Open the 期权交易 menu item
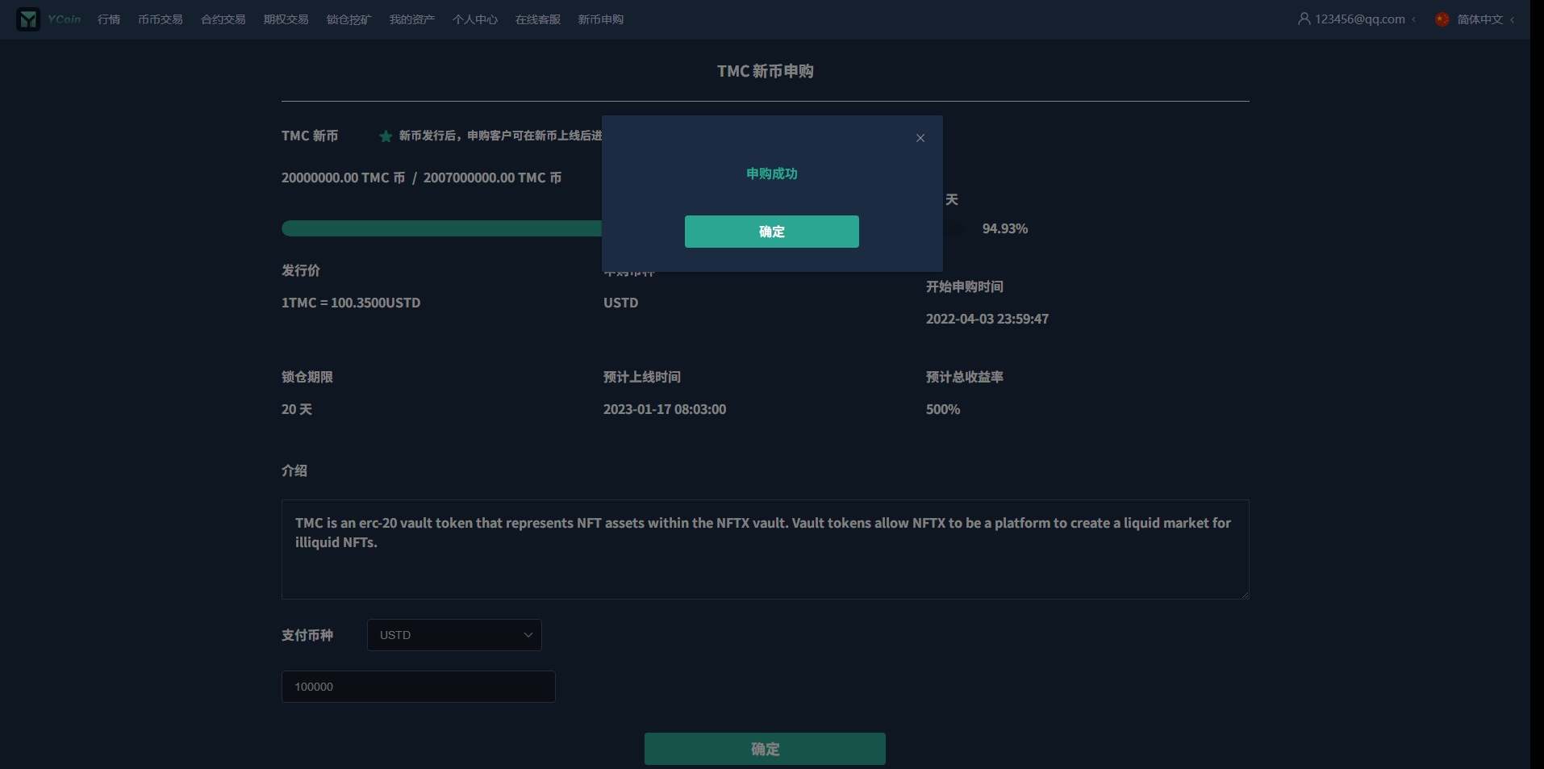The width and height of the screenshot is (1544, 769). click(286, 19)
